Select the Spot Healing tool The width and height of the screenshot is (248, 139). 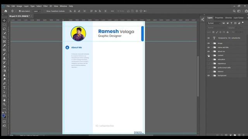[4, 50]
